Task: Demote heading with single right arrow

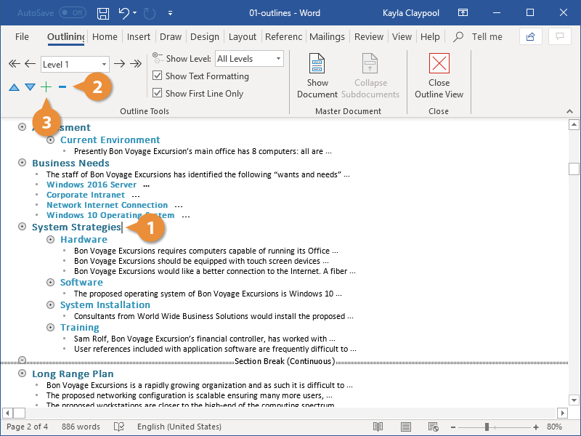Action: click(119, 64)
